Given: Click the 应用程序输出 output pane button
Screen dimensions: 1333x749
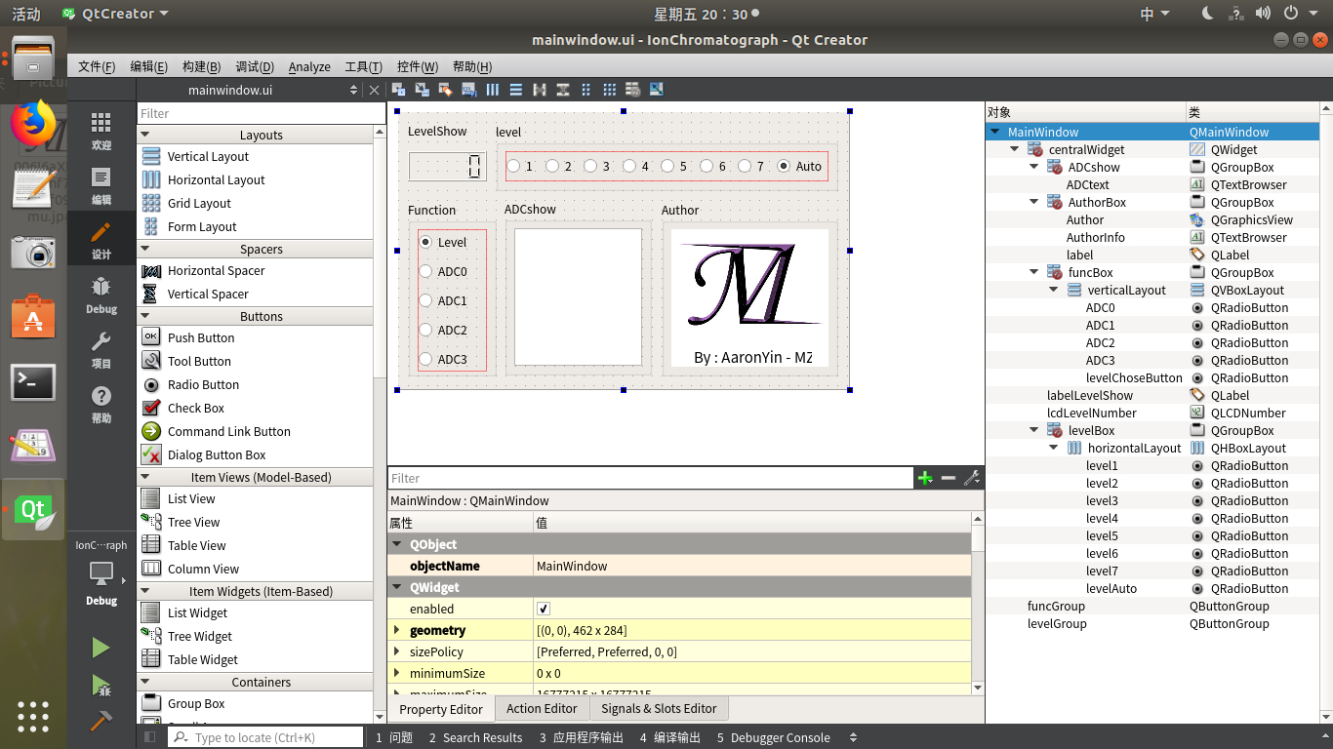Looking at the screenshot, I should (581, 737).
